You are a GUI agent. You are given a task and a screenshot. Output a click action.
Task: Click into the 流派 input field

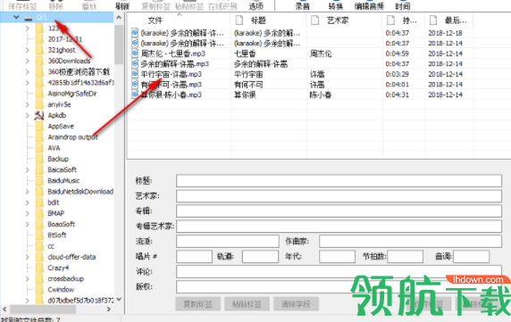click(x=228, y=242)
